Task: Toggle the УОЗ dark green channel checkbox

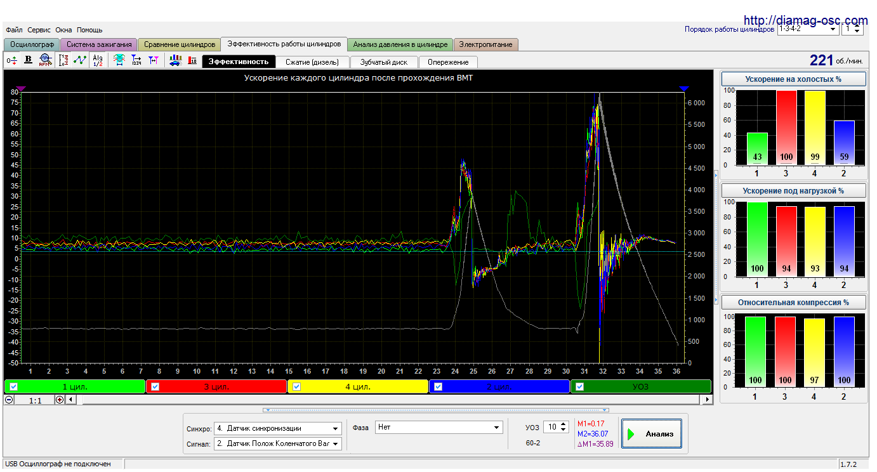Action: tap(579, 386)
